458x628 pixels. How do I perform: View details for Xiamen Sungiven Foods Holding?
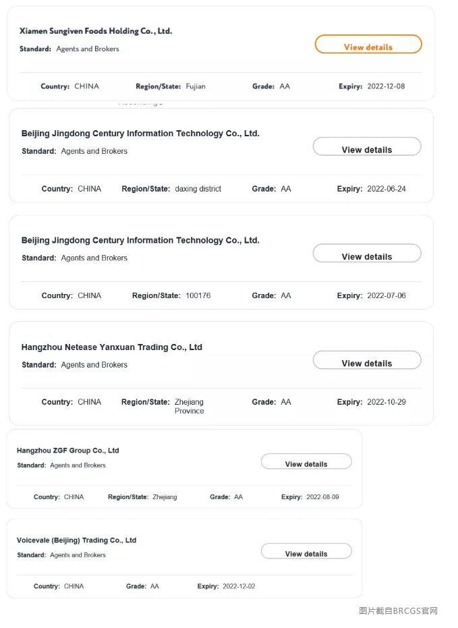368,45
